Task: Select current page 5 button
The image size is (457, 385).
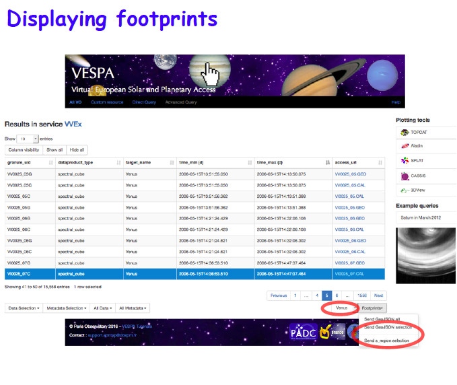Action: coord(326,295)
